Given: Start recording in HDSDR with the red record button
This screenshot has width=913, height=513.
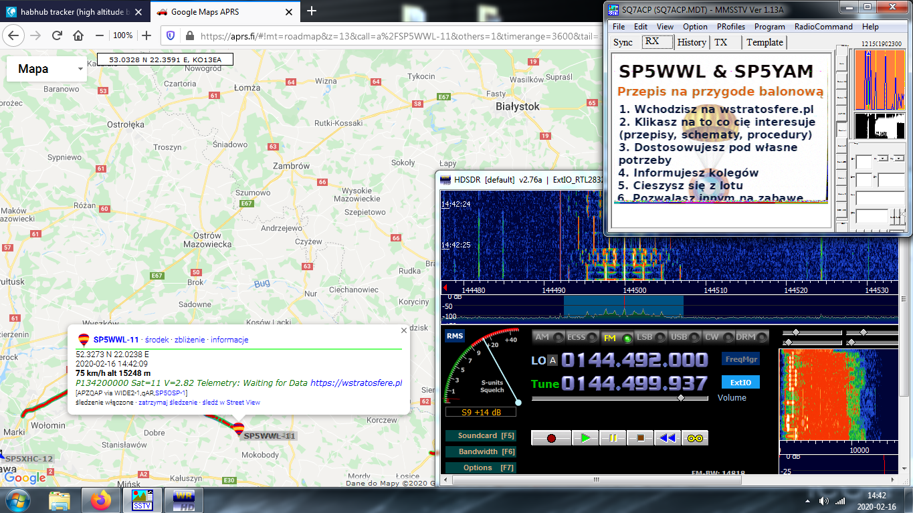Looking at the screenshot, I should [x=552, y=438].
